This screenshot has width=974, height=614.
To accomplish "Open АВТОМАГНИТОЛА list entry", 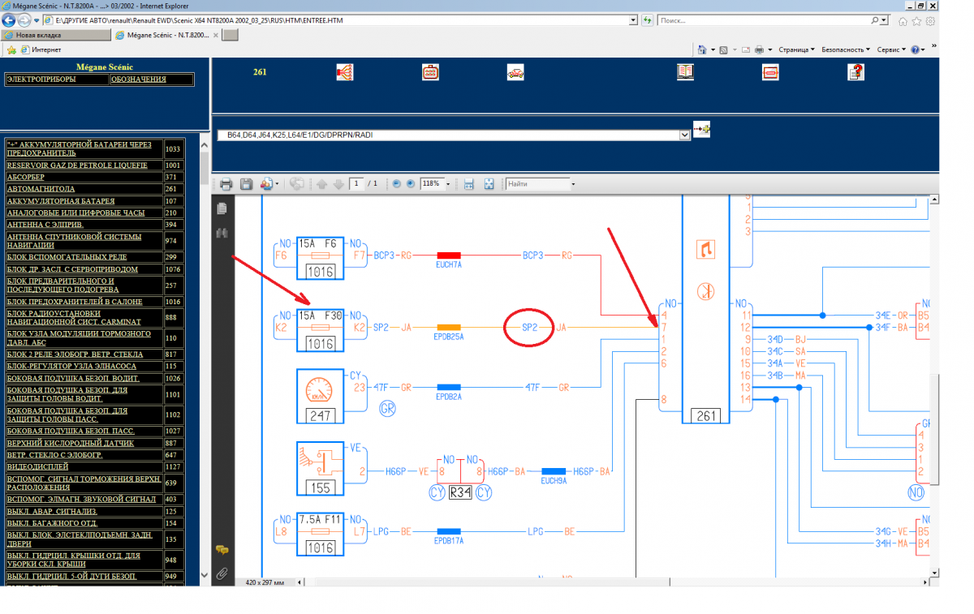I will click(41, 188).
